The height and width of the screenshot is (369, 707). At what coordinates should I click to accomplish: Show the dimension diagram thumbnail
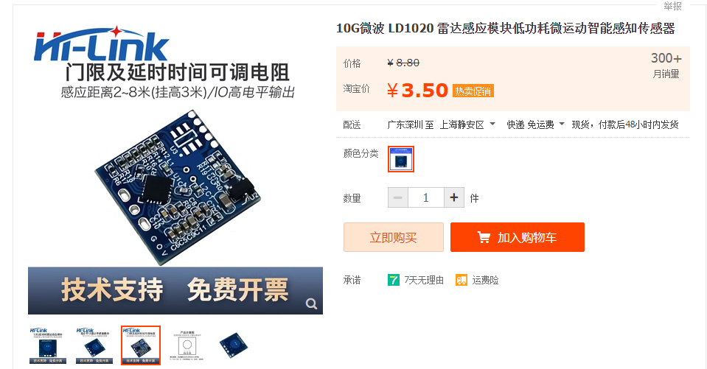pos(187,345)
